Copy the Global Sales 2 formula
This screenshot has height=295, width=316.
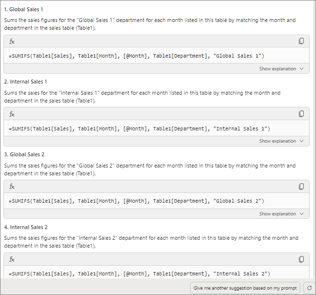[301, 187]
